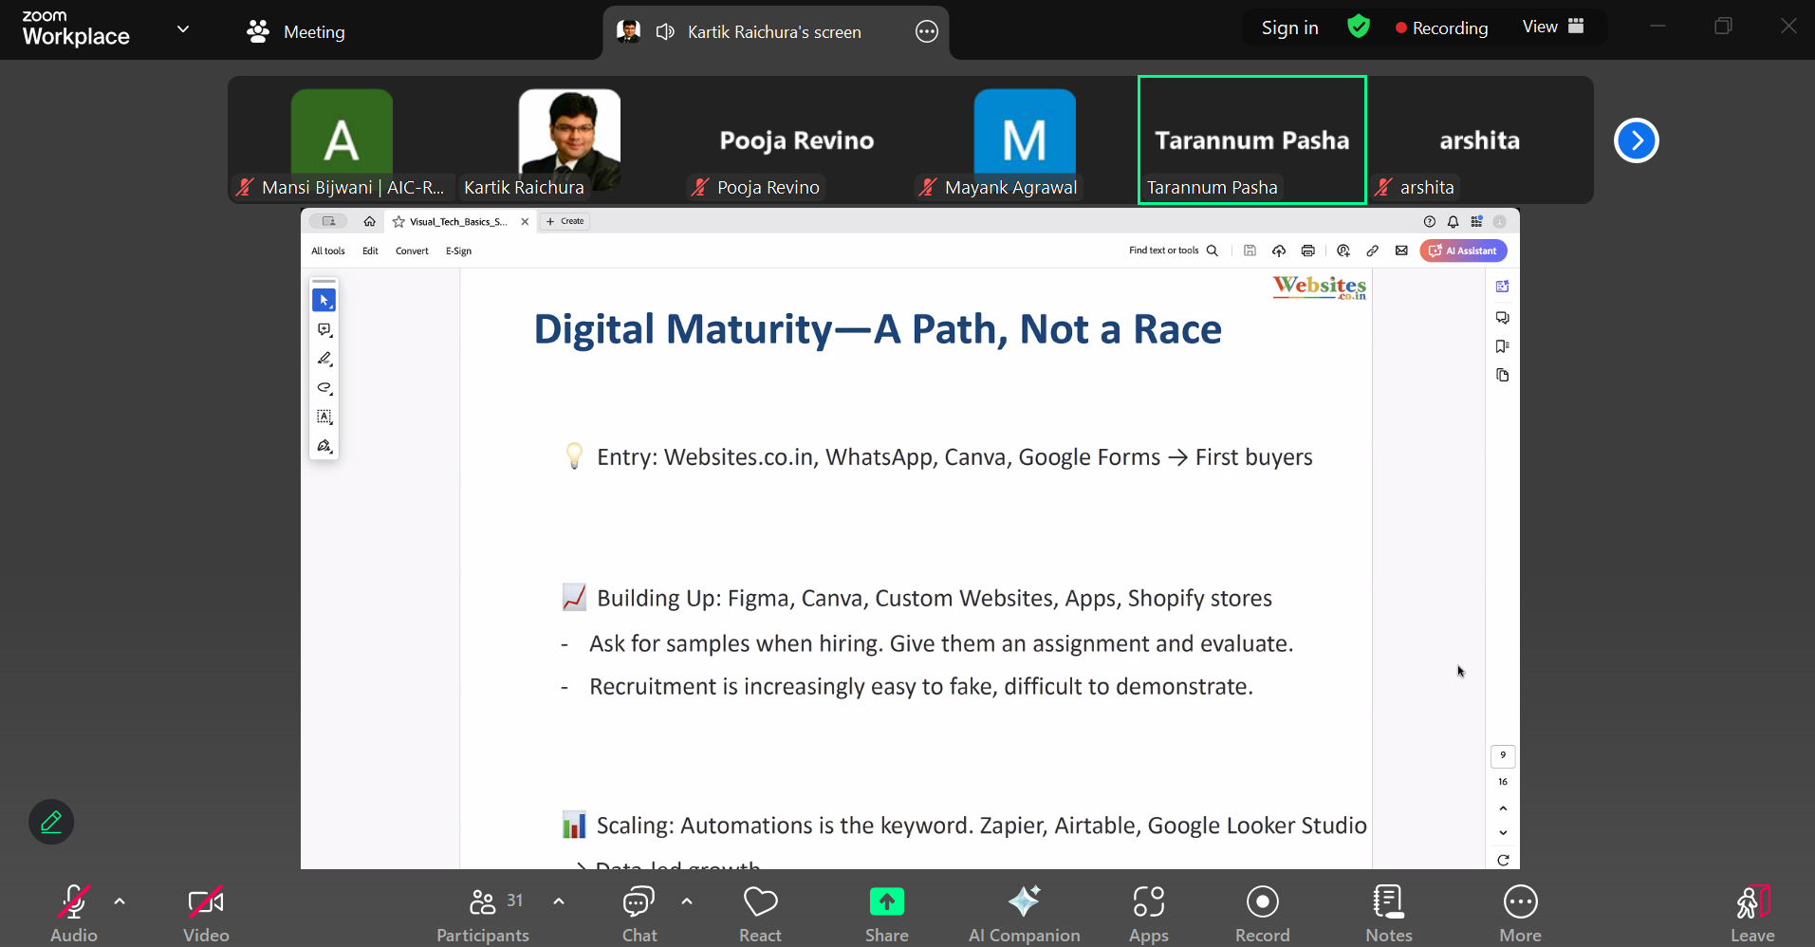
Task: Click the page number 9 box
Action: point(1503,755)
